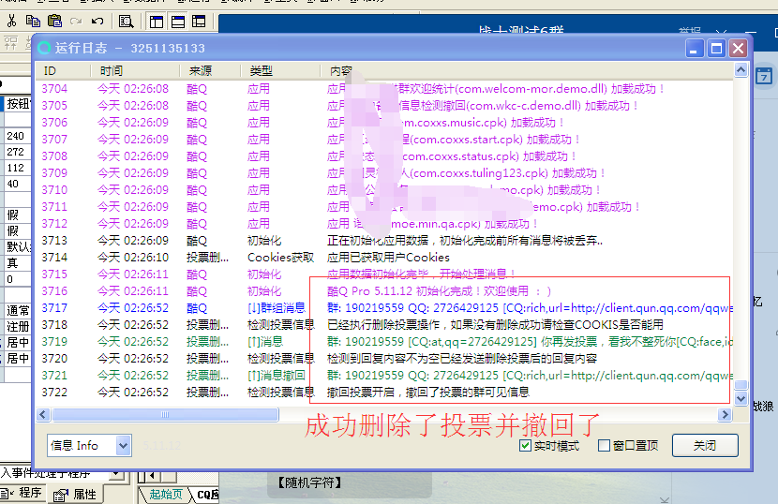This screenshot has height=504, width=778.
Task: Enable the 窗口置顶 checkbox
Action: click(604, 446)
